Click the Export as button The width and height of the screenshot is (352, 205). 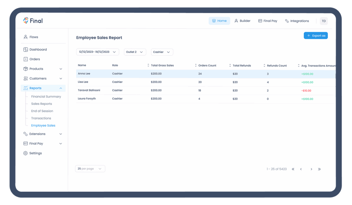click(x=316, y=36)
